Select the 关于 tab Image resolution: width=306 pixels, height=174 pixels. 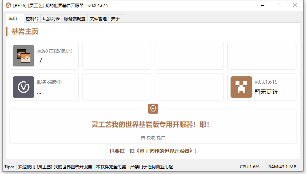[x=115, y=19]
